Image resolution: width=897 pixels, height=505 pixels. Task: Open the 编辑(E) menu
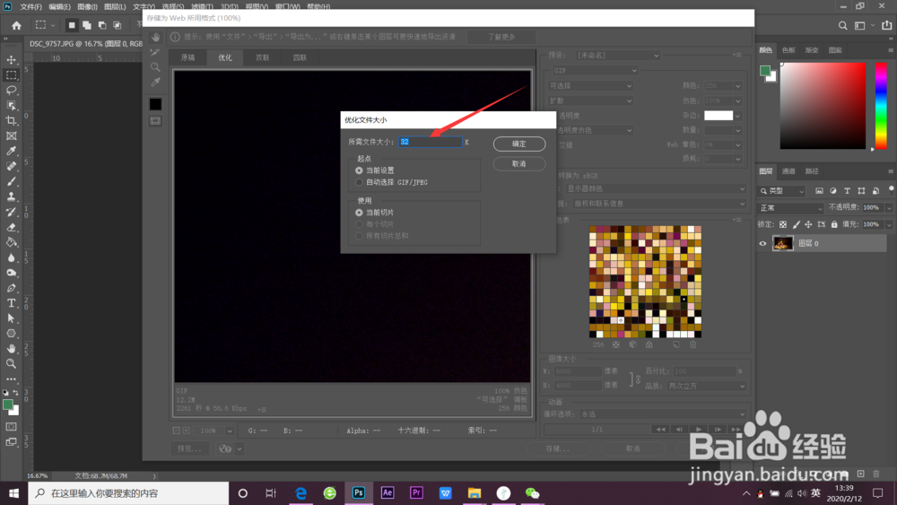(59, 7)
